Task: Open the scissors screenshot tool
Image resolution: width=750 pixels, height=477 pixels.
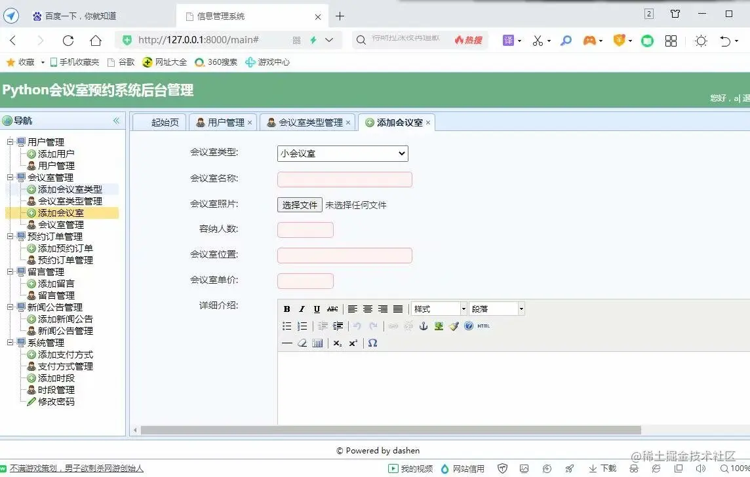Action: pyautogui.click(x=538, y=41)
